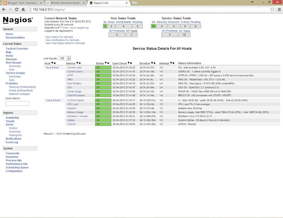The height and width of the screenshot is (218, 283).
Task: Sort Status column descending arrow
Action: coord(108,63)
